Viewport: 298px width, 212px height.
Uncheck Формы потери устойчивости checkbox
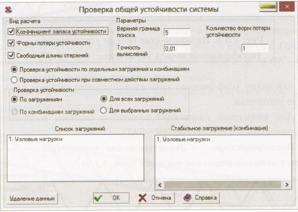tap(11, 43)
